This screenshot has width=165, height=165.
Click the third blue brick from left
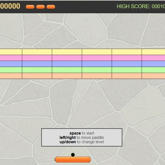coord(67,64)
